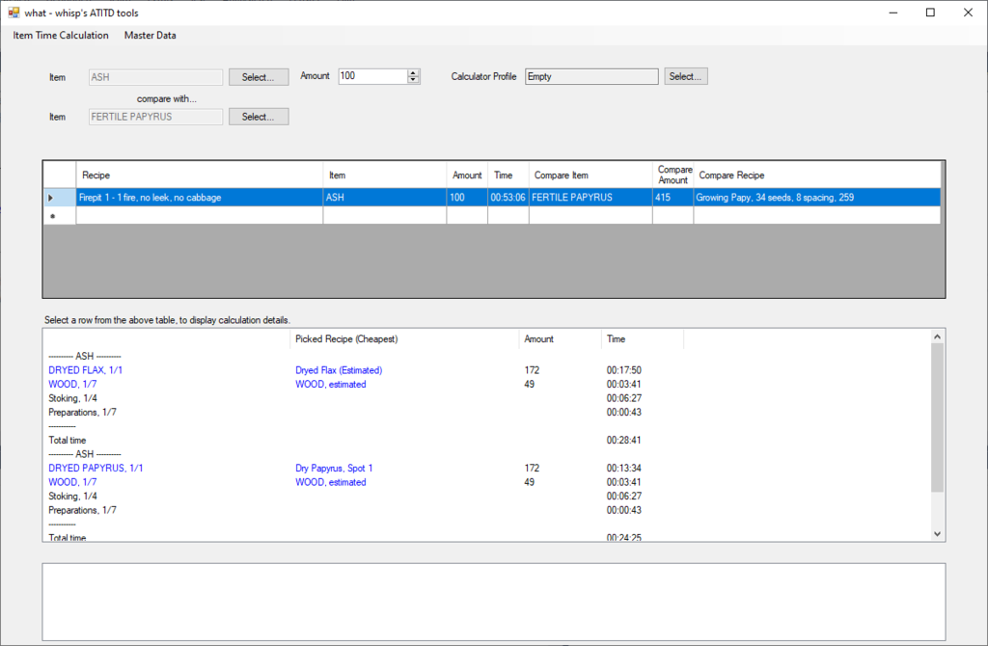Increase Amount with the up spinner arrow

coord(414,73)
